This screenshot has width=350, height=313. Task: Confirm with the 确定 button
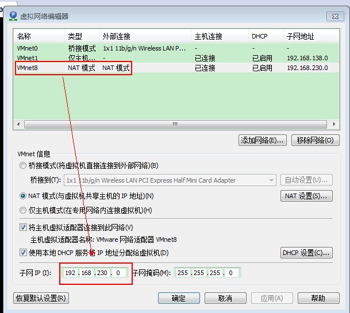pos(179,298)
